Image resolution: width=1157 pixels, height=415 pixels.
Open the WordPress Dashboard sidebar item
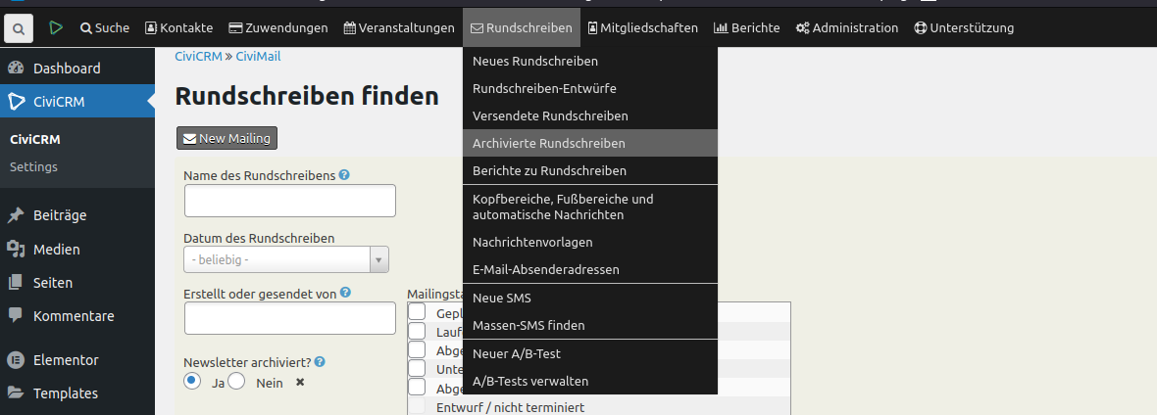[x=66, y=69]
